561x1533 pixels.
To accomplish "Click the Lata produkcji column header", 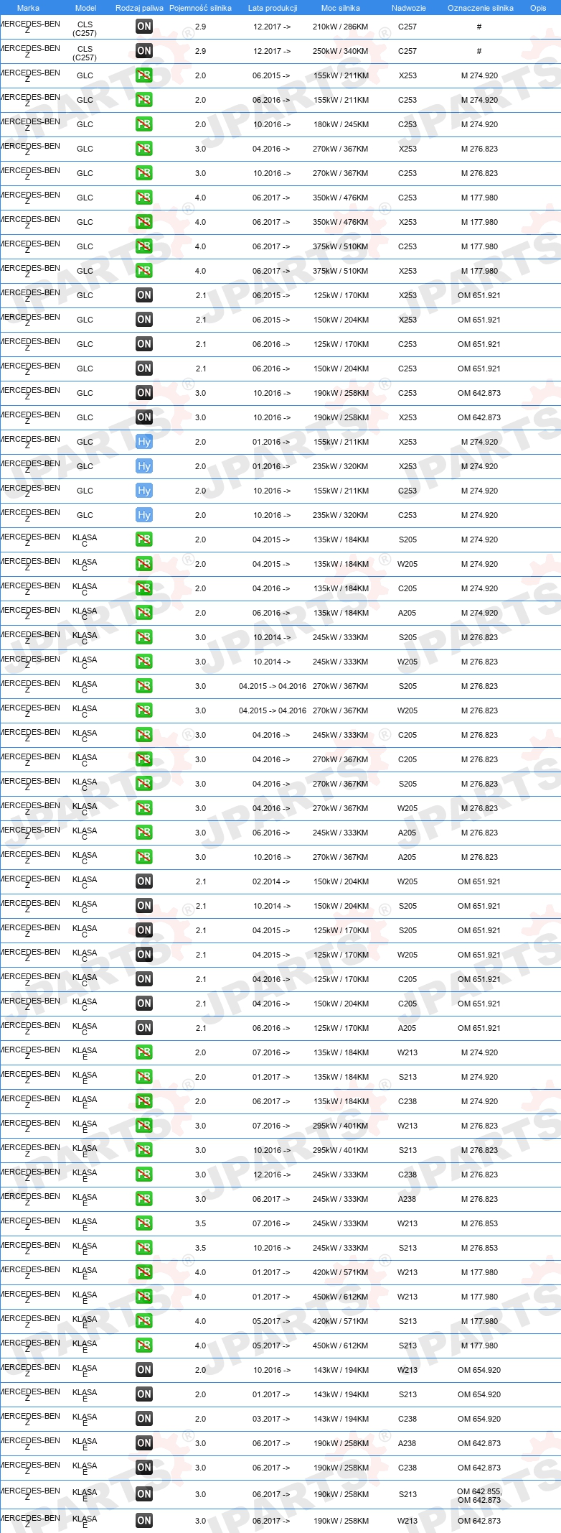I will (x=273, y=8).
